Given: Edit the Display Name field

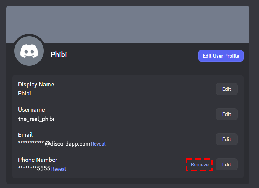Looking at the screenshot, I should coord(226,89).
